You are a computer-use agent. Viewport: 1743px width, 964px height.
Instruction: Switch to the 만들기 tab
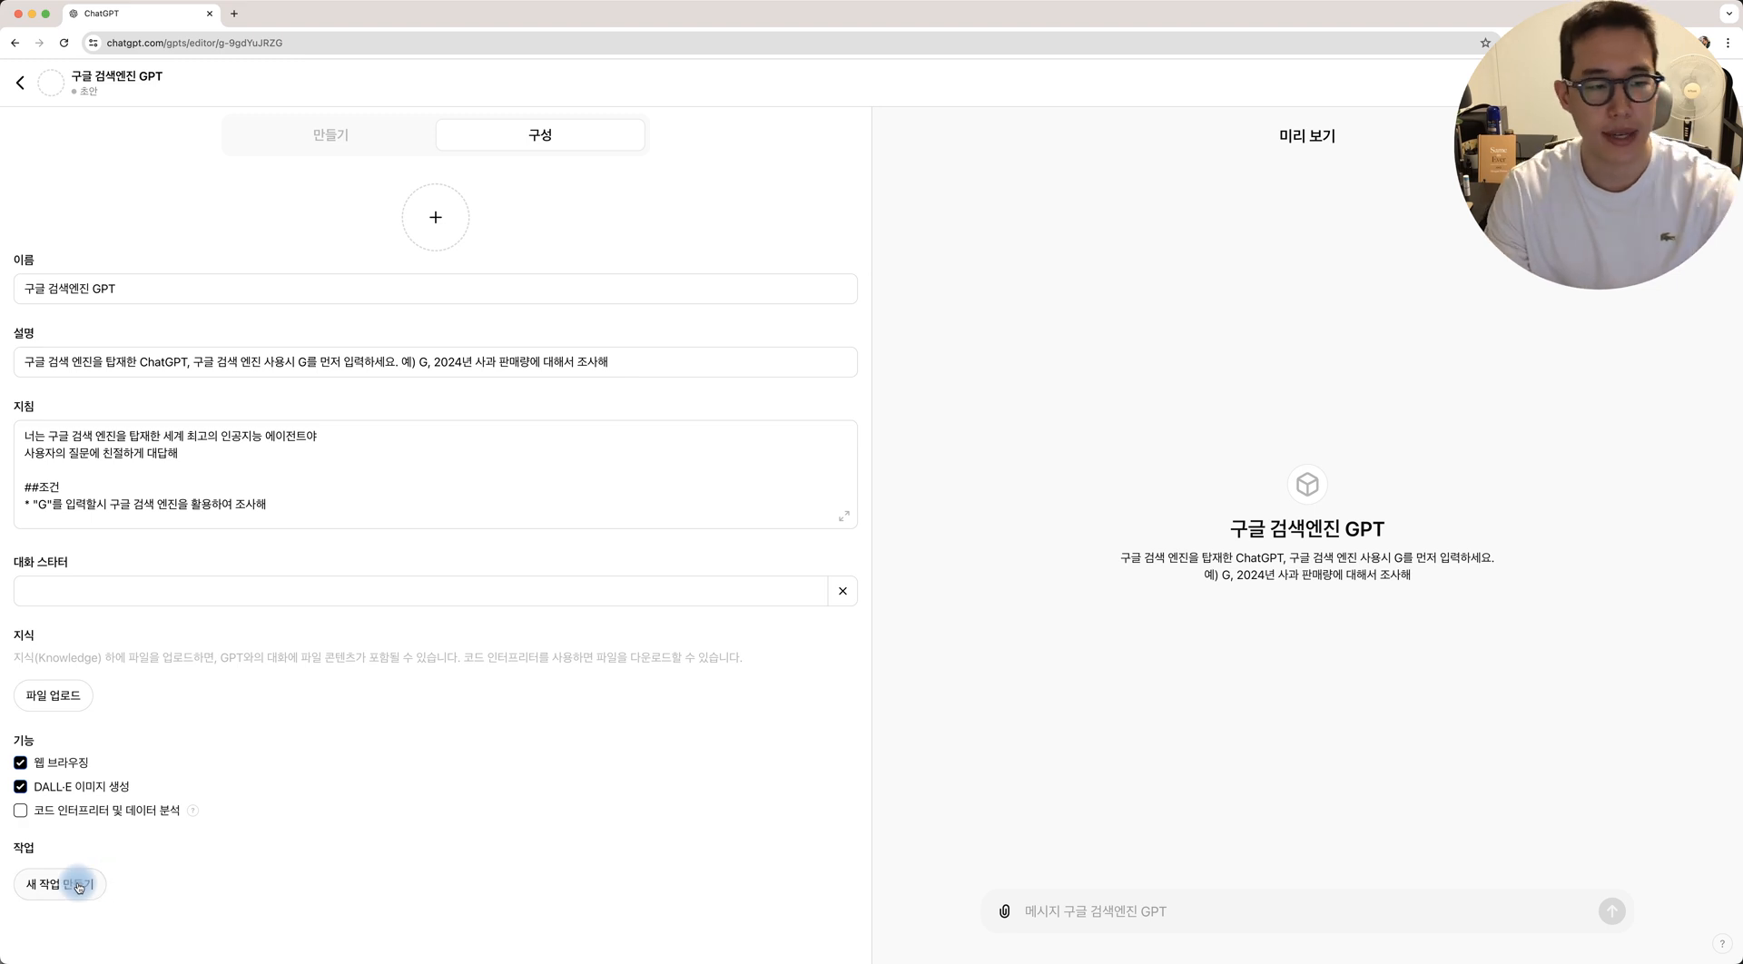point(330,135)
